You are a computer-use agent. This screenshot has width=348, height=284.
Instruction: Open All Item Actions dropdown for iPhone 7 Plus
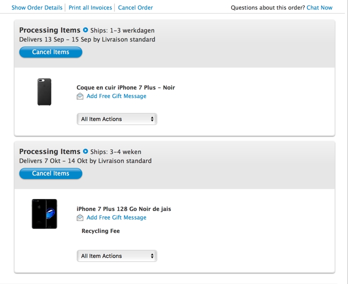coord(117,256)
